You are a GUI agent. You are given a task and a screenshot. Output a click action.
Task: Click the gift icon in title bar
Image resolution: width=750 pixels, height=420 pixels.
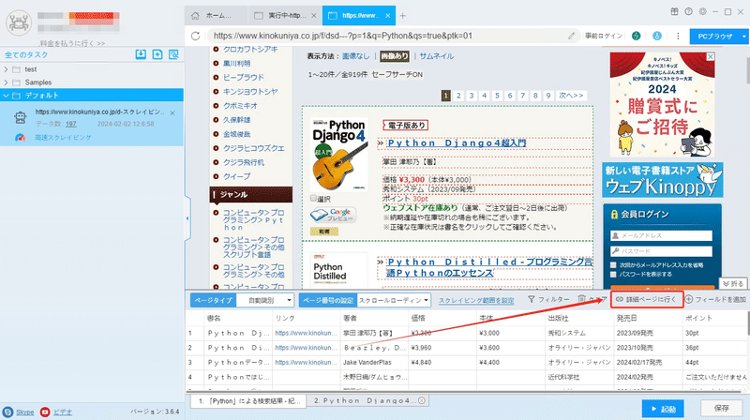[x=674, y=11]
